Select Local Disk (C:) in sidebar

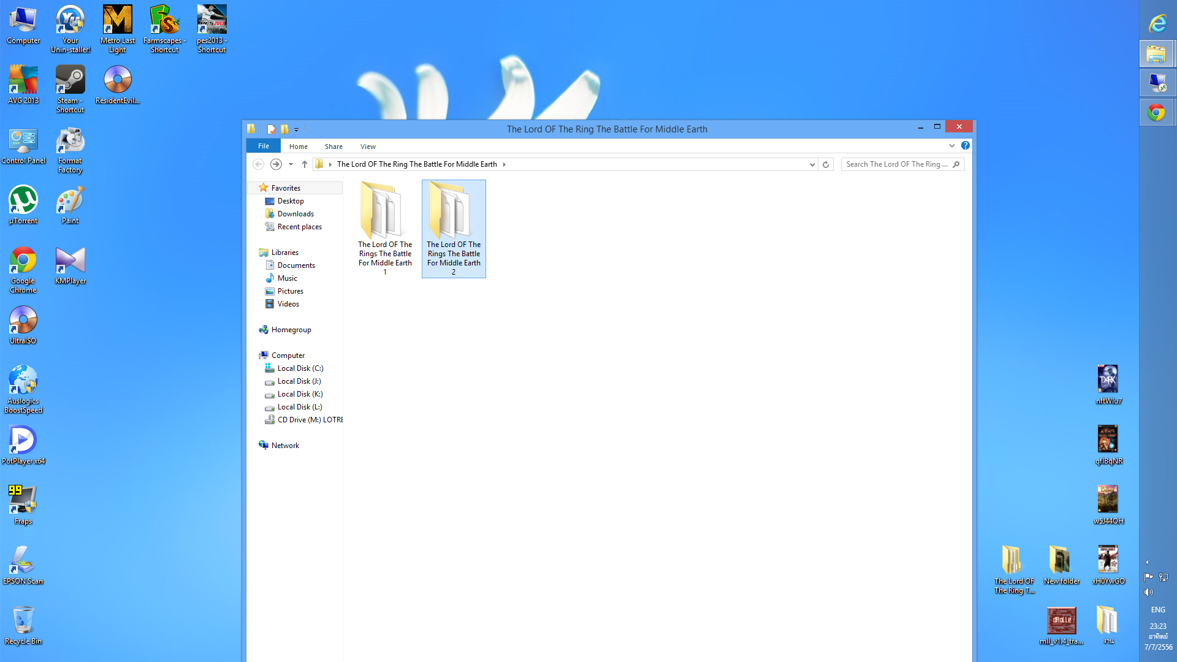300,368
